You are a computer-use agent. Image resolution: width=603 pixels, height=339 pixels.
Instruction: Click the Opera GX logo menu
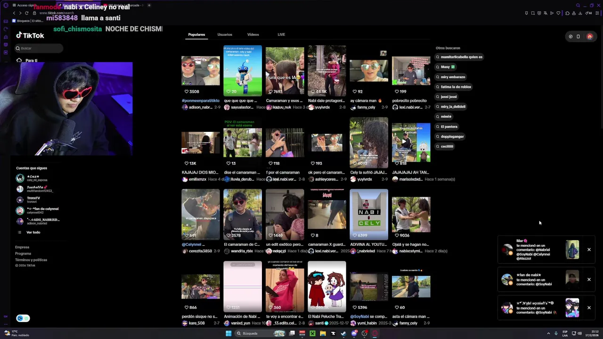(6, 5)
